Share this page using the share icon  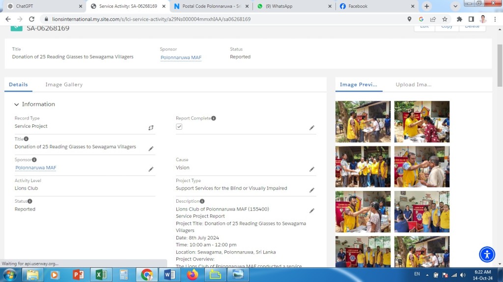point(433,19)
